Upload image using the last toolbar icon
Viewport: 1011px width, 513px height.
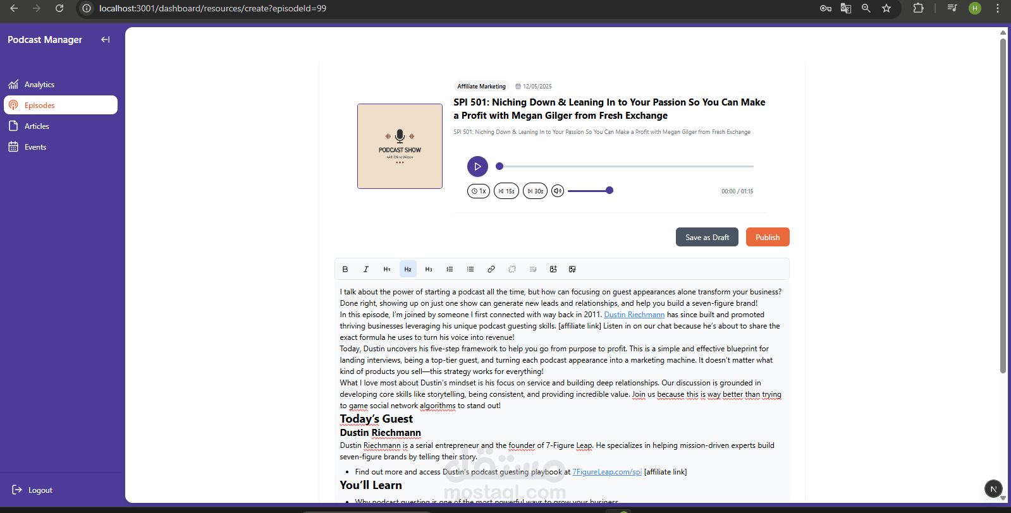572,269
